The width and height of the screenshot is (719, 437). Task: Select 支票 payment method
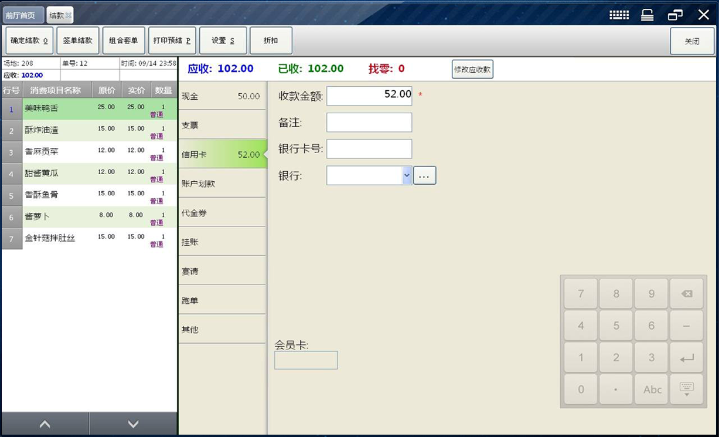click(222, 126)
